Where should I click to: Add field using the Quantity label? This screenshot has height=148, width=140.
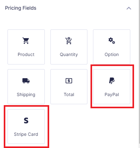click(69, 55)
